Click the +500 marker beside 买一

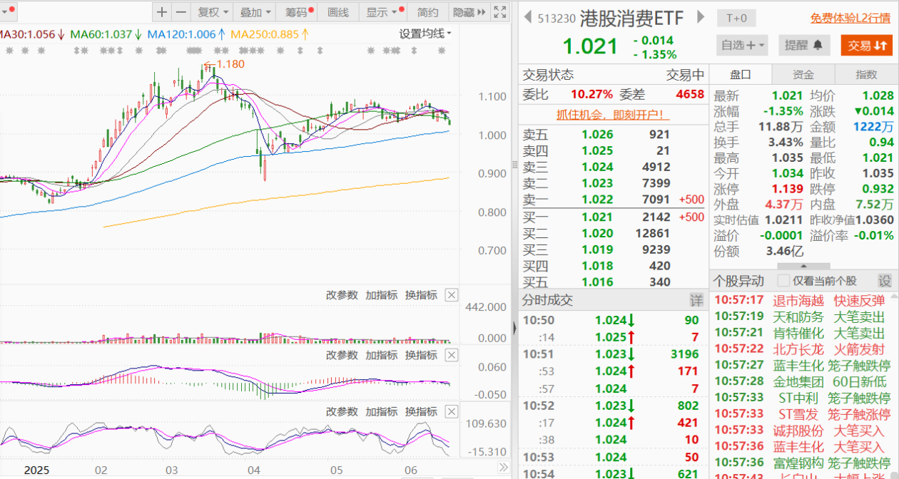click(692, 217)
